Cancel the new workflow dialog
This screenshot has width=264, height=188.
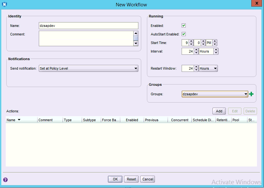148,179
